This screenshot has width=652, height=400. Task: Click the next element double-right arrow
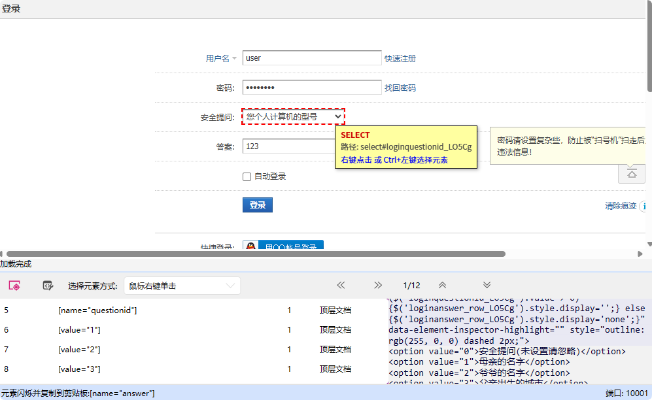click(x=378, y=285)
